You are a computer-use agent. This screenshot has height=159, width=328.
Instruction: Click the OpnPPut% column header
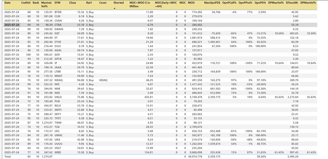point(245,3)
